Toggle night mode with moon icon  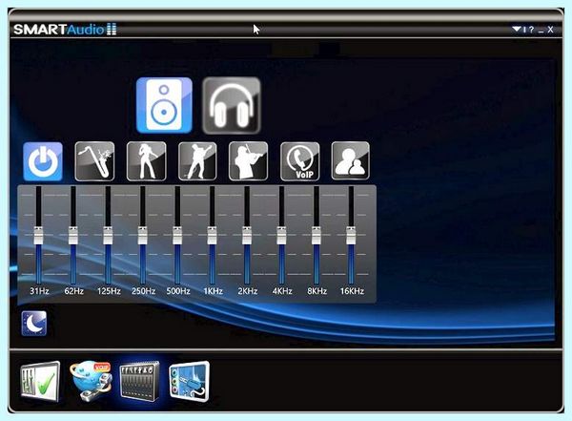tap(34, 324)
